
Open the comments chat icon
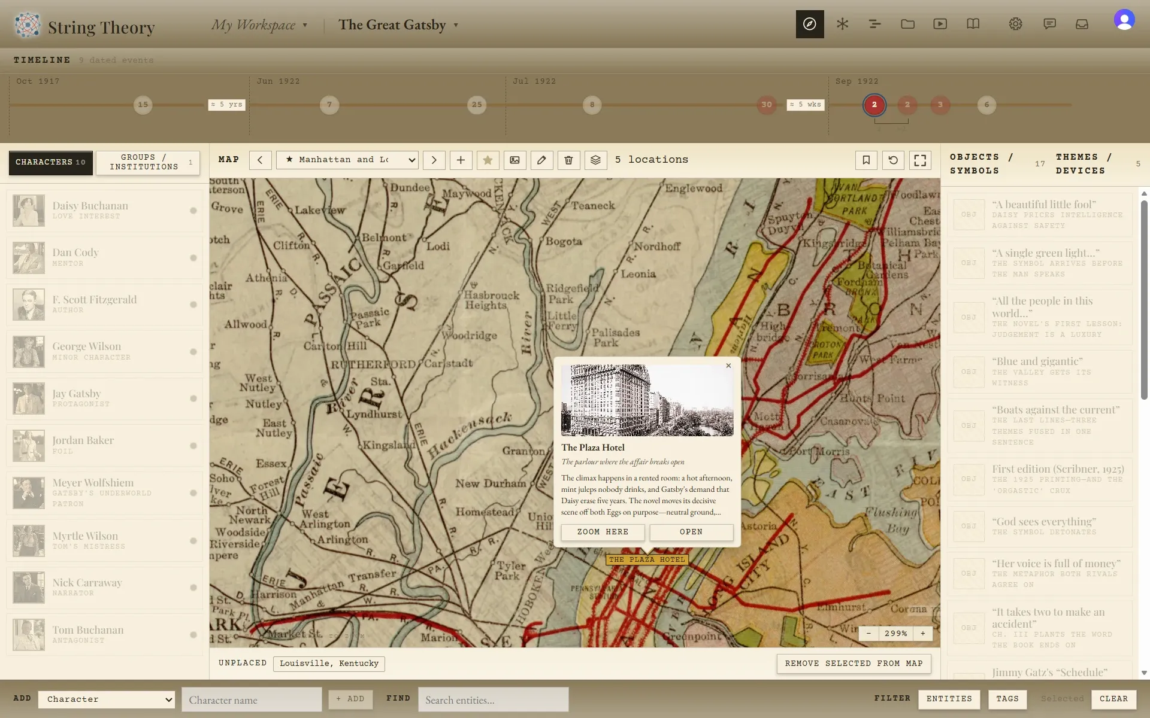pyautogui.click(x=1049, y=24)
